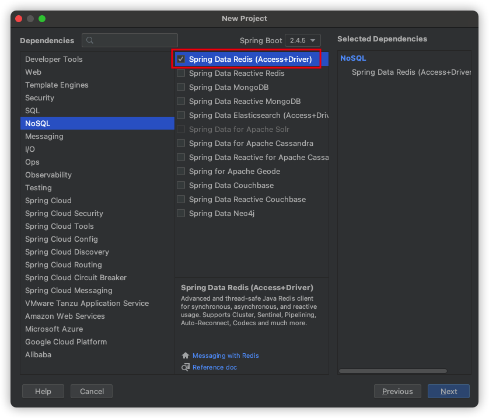Viewport: 489px width, 418px height.
Task: Open the Web dependency category
Action: pyautogui.click(x=97, y=72)
